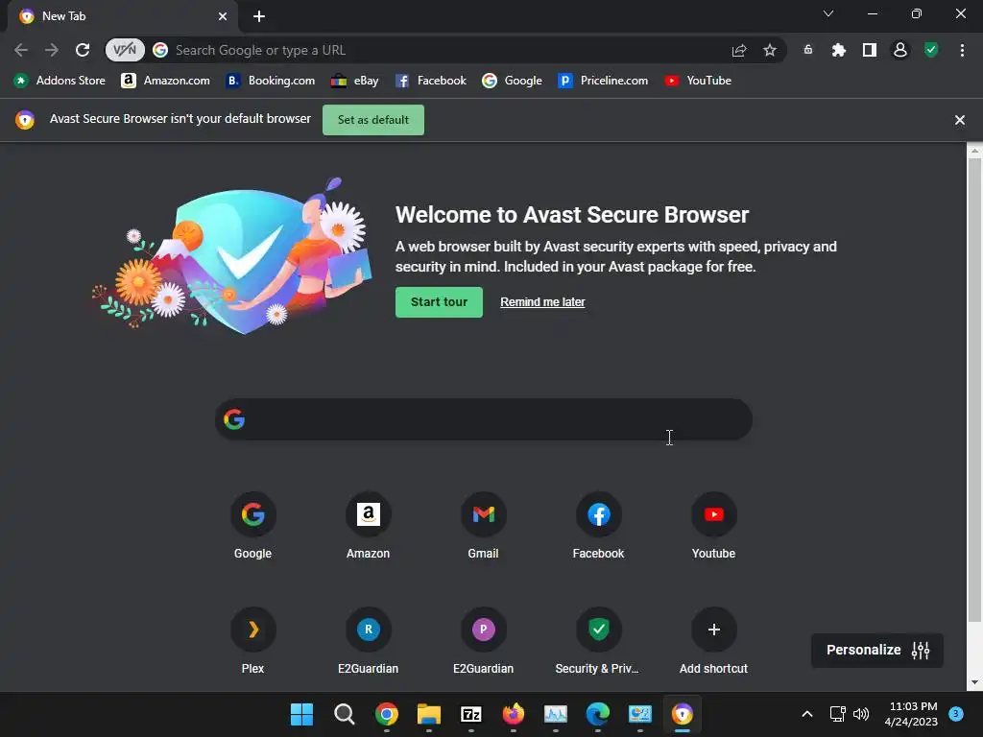Click the scroll down arrow

click(974, 682)
